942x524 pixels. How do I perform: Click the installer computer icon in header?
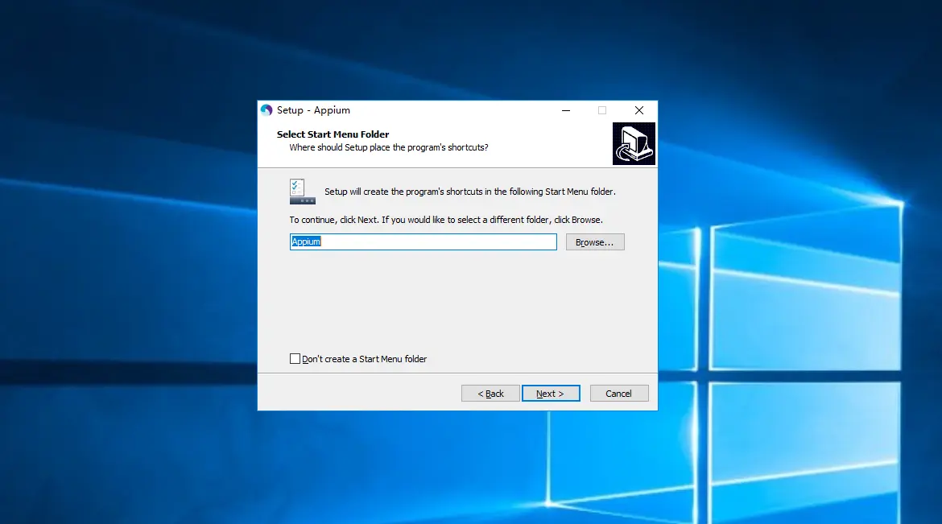pyautogui.click(x=634, y=143)
